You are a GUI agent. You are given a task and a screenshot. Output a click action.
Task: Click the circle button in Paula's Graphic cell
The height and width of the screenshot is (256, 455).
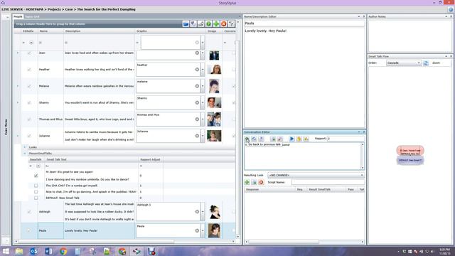(x=197, y=230)
